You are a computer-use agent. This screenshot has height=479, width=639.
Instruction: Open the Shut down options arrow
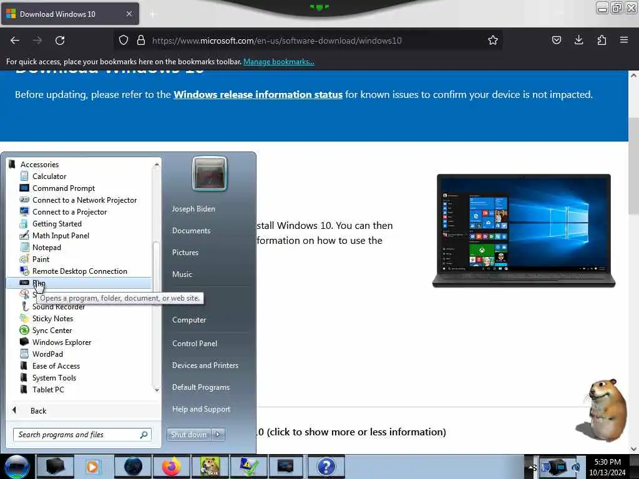point(218,435)
